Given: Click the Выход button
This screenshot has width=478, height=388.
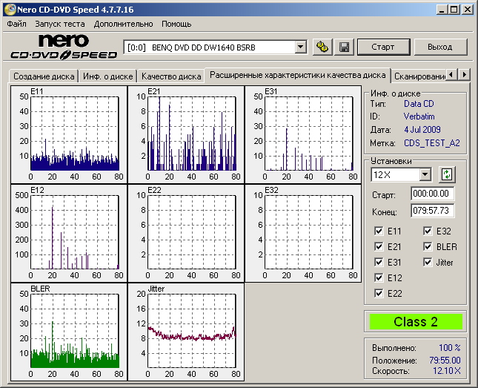Looking at the screenshot, I should click(x=439, y=47).
